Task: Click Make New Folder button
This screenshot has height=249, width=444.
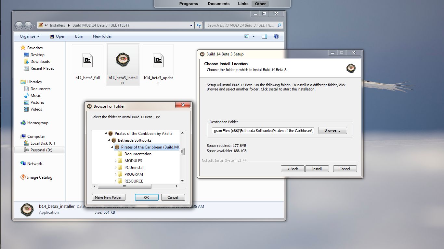Action: pyautogui.click(x=108, y=197)
